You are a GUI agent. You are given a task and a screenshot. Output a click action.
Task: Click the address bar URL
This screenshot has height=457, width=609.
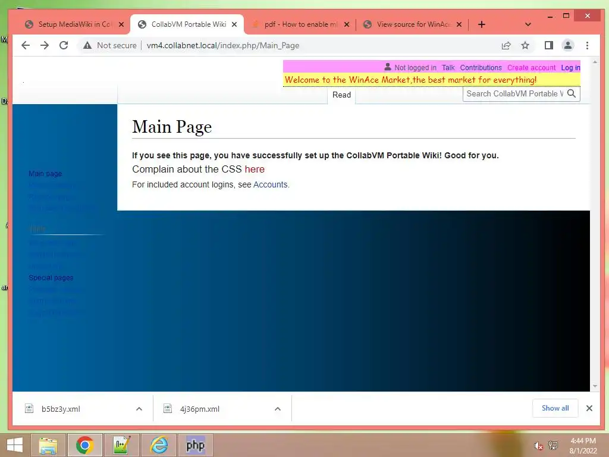click(x=223, y=45)
